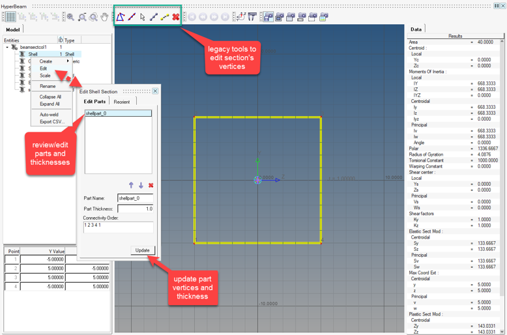Click the grid display icon in toolbar
This screenshot has height=335, width=507.
click(10, 17)
